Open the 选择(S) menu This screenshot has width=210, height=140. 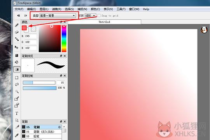pyautogui.click(x=69, y=9)
